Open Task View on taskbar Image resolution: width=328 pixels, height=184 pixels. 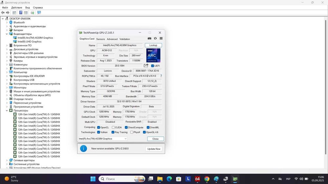coord(151,179)
